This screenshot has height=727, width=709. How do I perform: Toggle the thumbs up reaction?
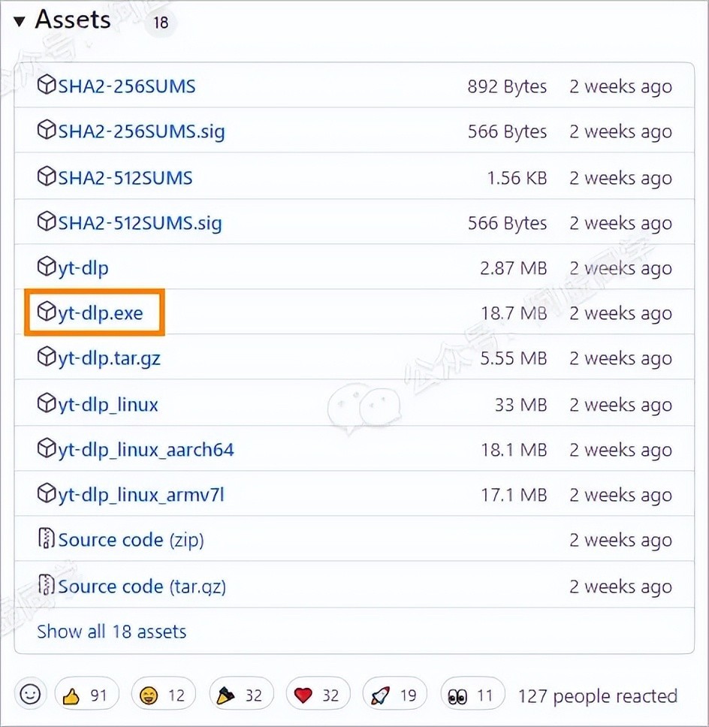point(85,695)
